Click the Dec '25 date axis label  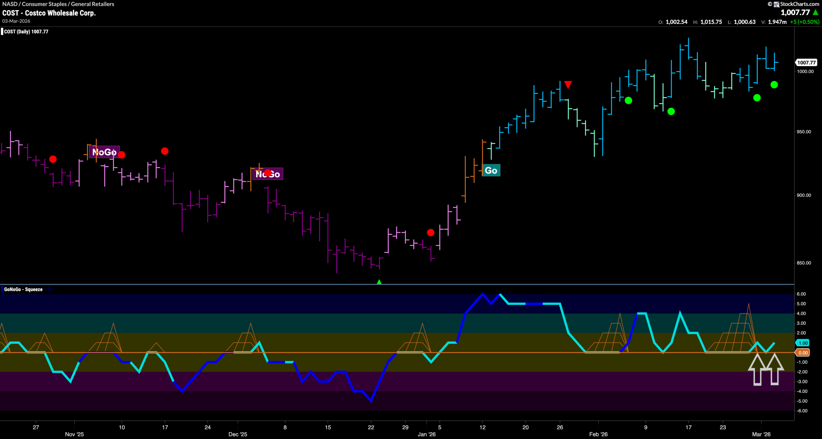(238, 434)
